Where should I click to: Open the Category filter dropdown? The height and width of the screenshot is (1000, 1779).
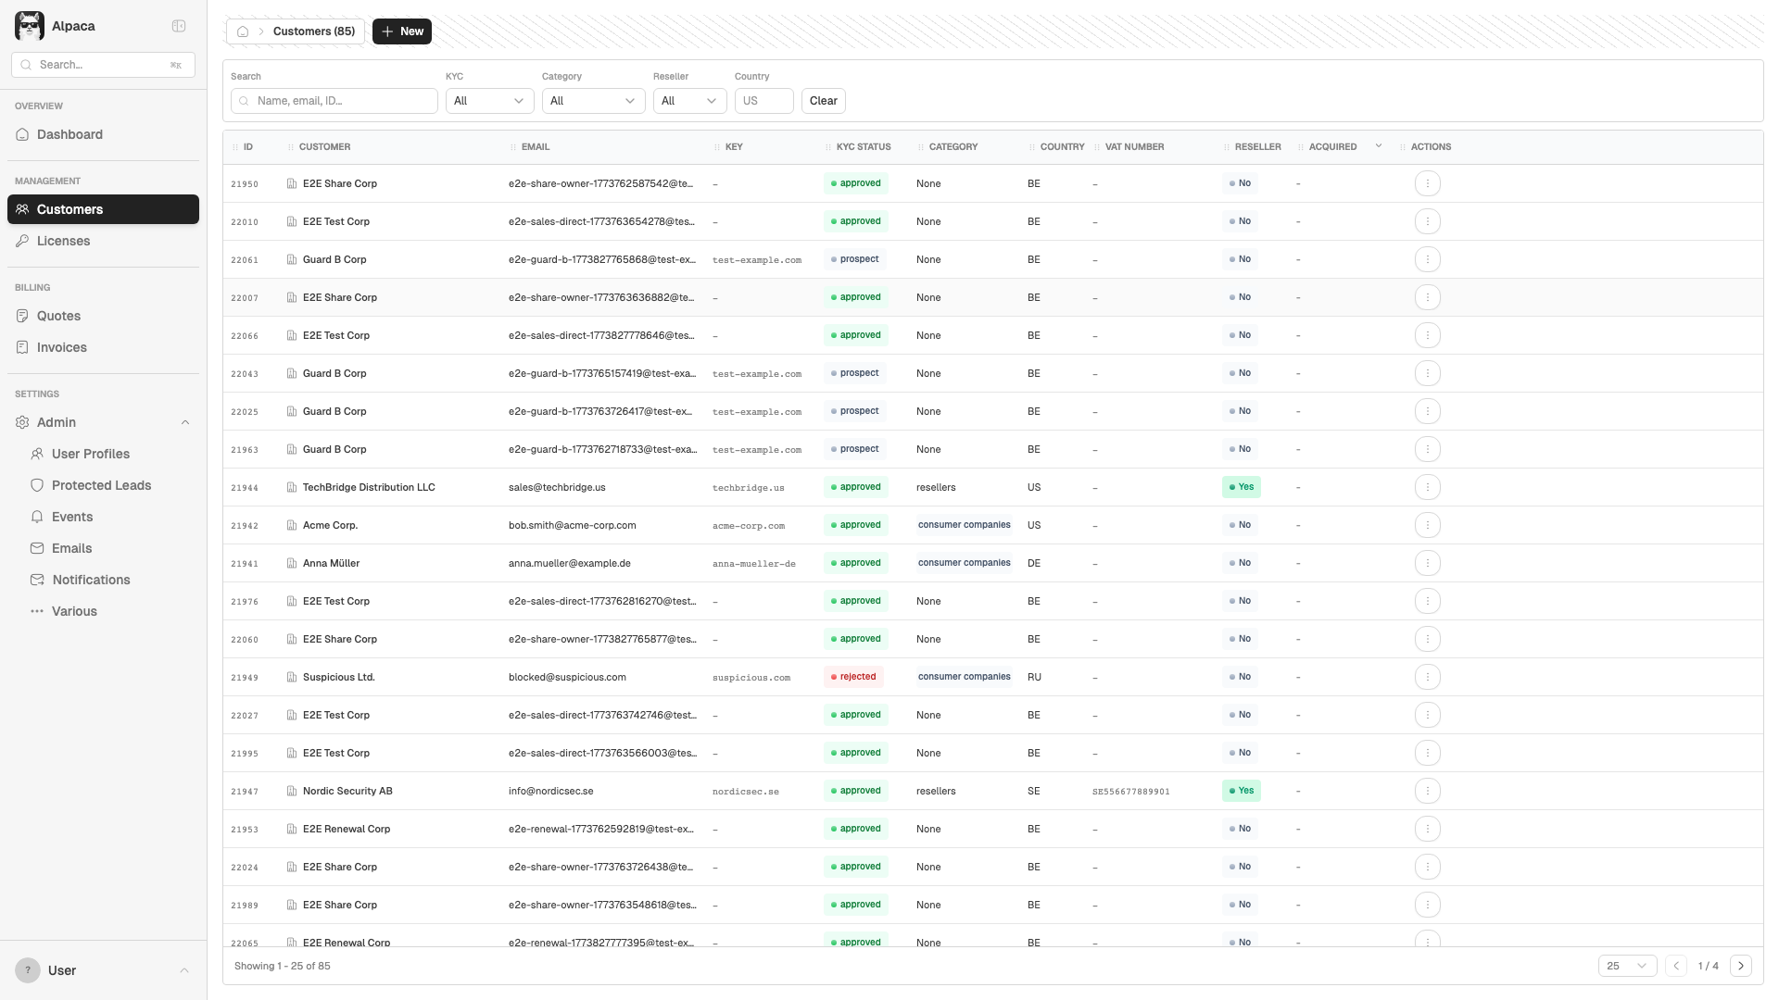point(592,101)
